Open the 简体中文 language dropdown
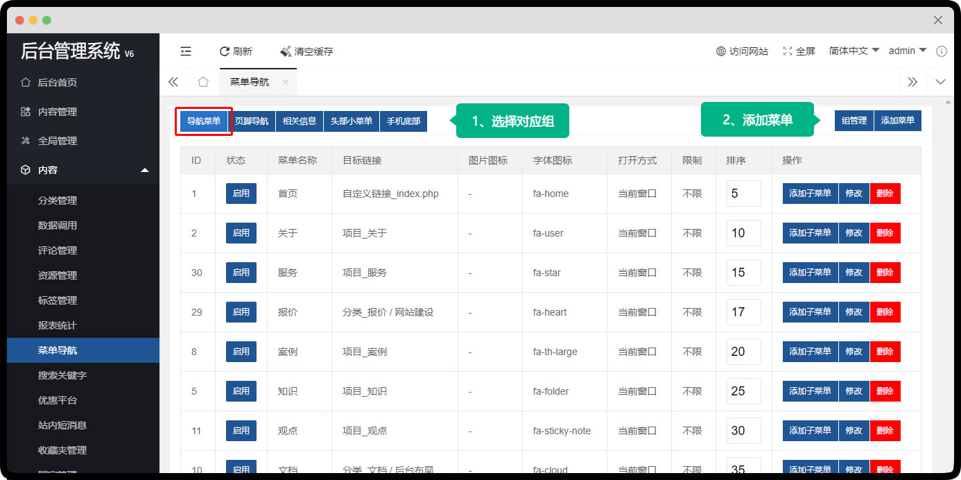 853,50
